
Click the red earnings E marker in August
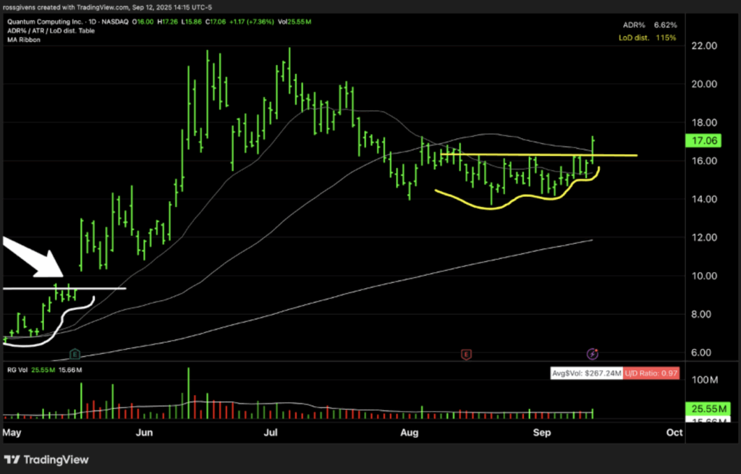point(467,354)
